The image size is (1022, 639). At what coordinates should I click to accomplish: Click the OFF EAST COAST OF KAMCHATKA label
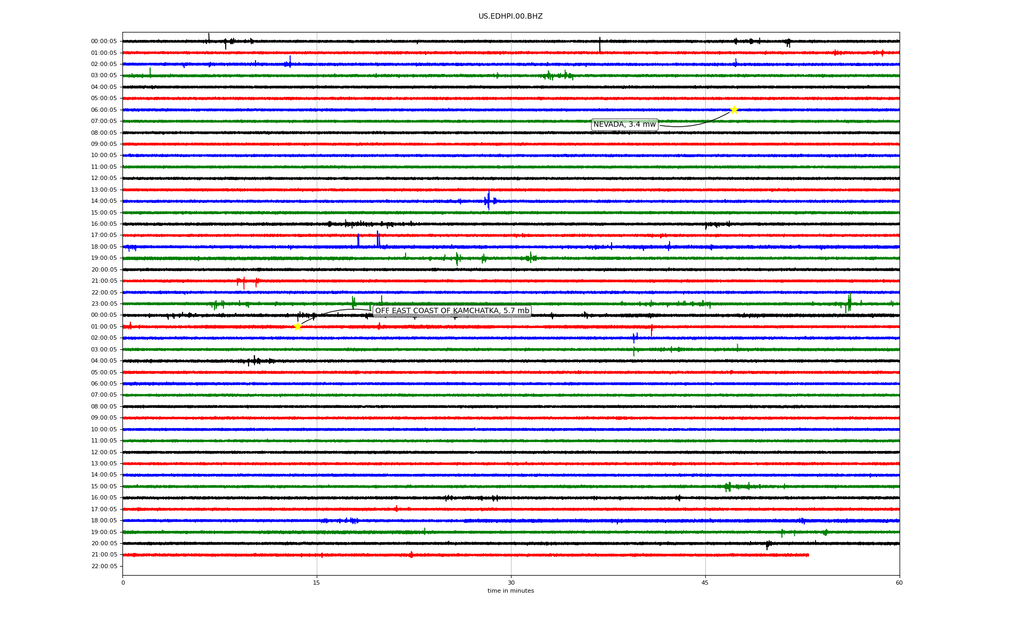[452, 311]
